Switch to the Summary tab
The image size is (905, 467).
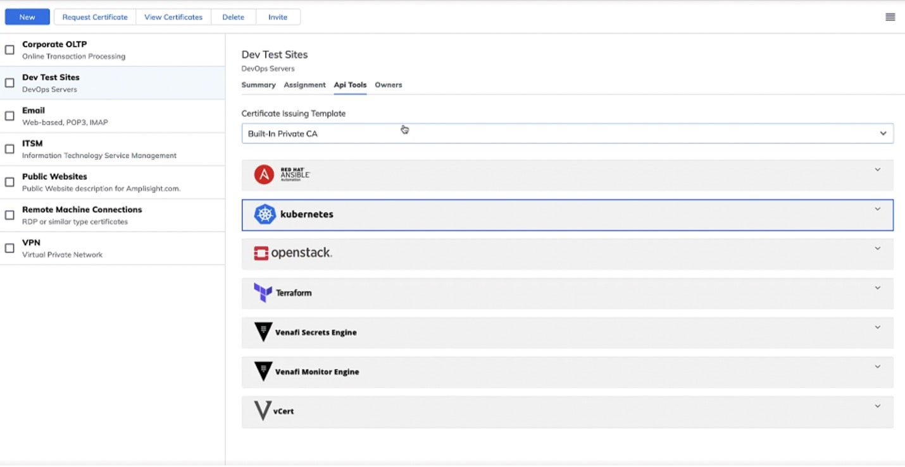[258, 85]
